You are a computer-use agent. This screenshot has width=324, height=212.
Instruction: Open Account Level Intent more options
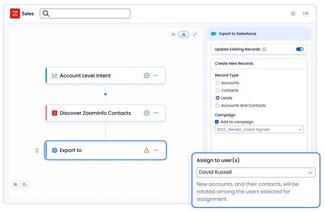coord(155,75)
